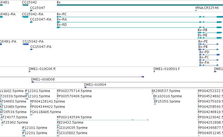
Task: Select the CG15047-PA protein glyph
Action: point(31,49)
